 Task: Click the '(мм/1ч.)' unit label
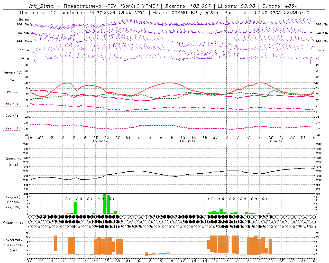[x=13, y=207]
